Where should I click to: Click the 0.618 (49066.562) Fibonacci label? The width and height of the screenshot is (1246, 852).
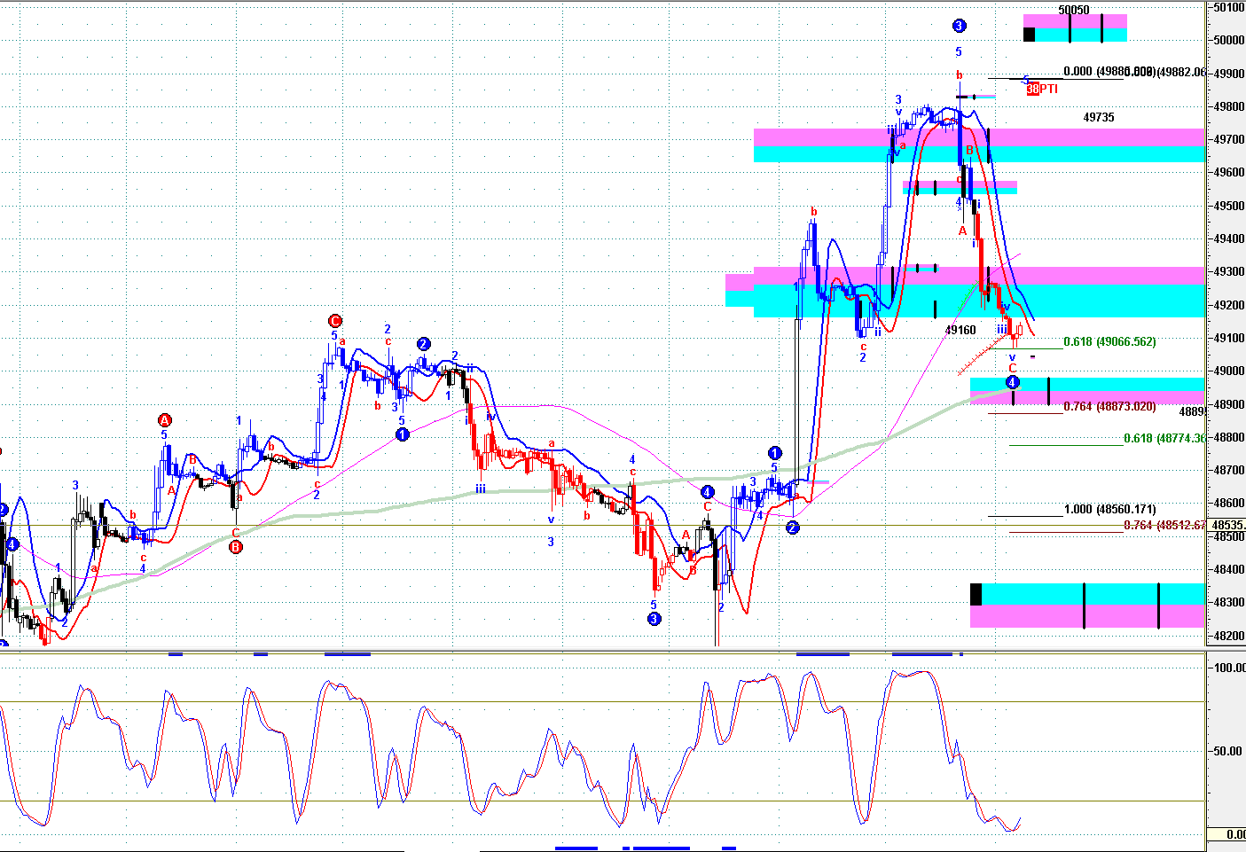point(1109,341)
